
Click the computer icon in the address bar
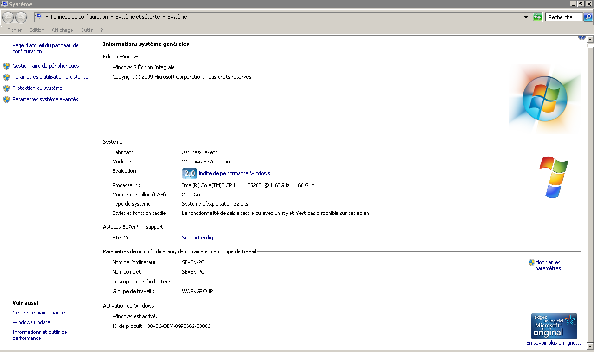[x=39, y=17]
